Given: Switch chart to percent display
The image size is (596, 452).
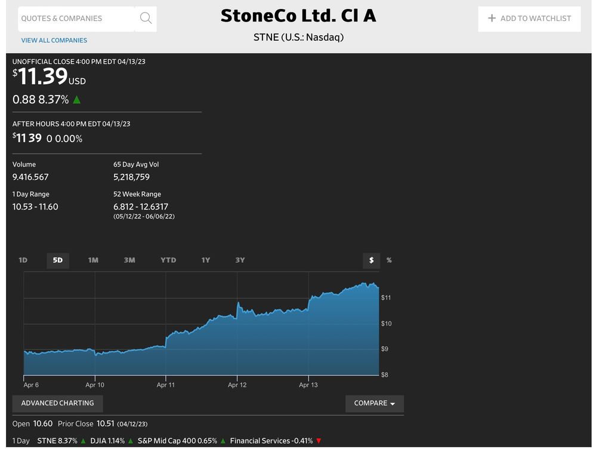Looking at the screenshot, I should 389,260.
